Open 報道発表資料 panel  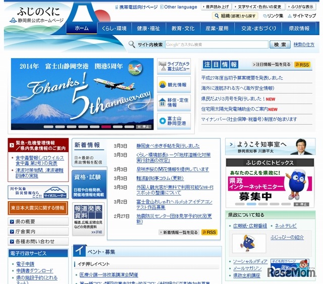tap(88, 219)
